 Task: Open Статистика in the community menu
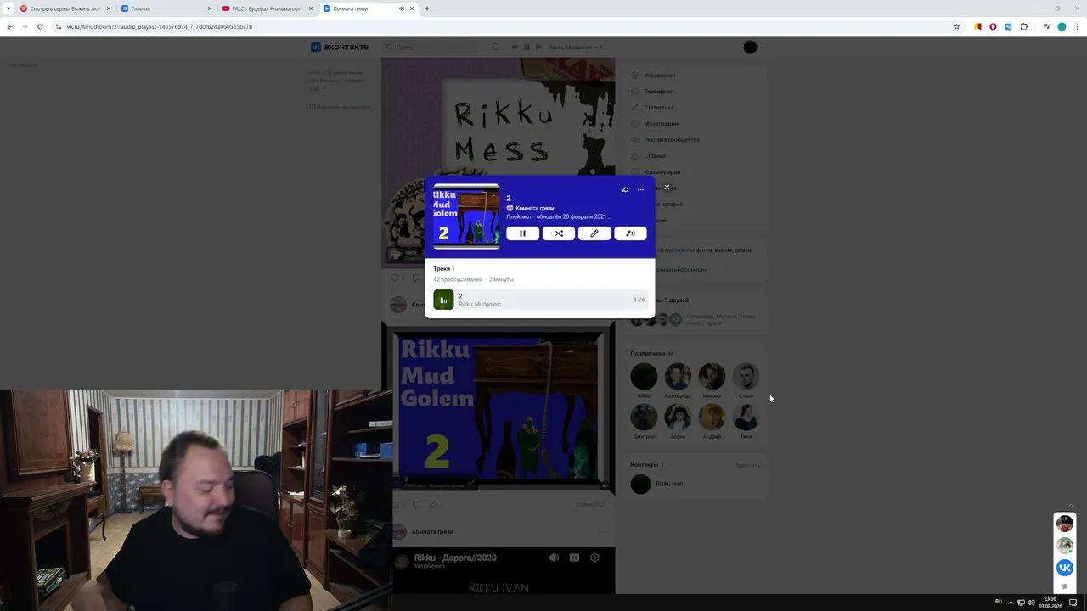click(658, 108)
